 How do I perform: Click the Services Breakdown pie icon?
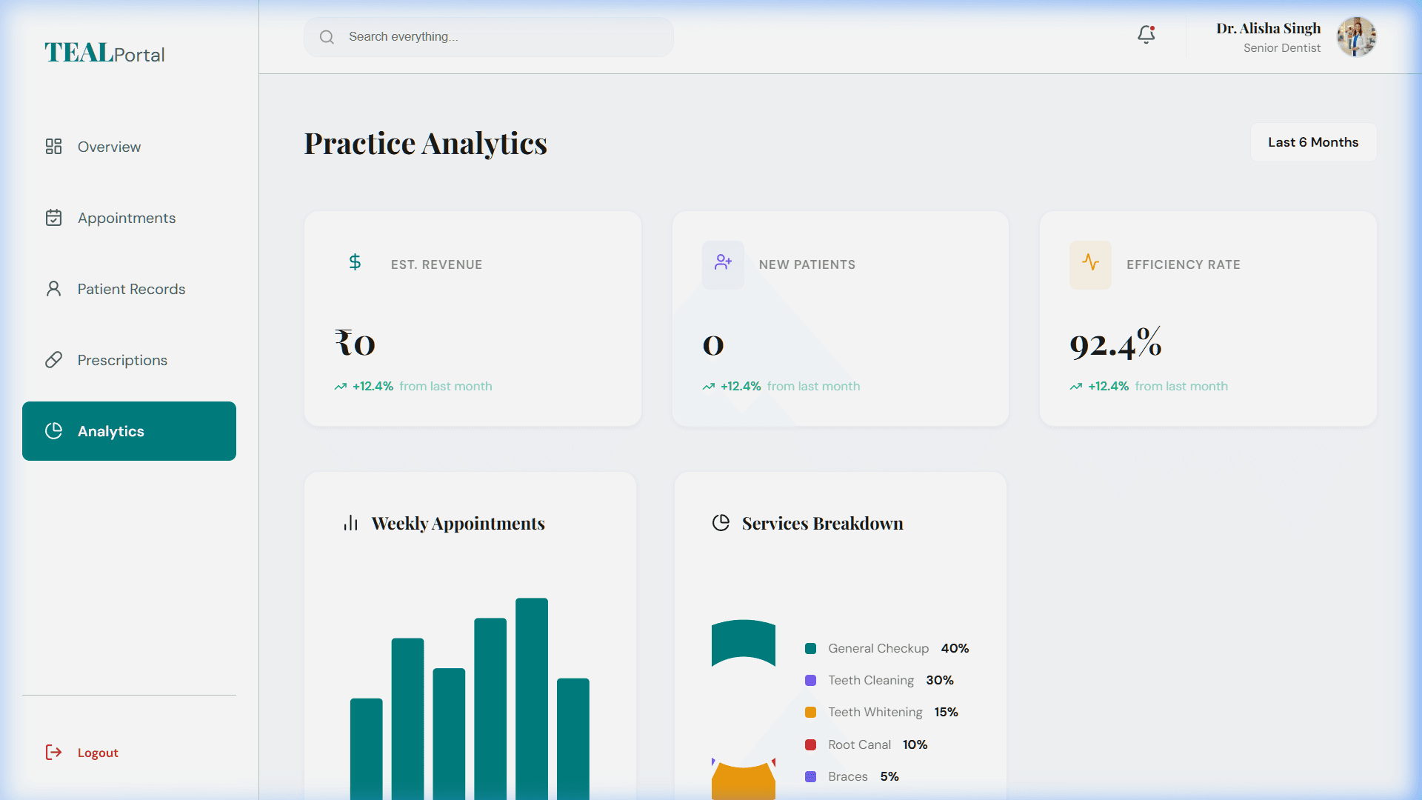click(x=721, y=523)
